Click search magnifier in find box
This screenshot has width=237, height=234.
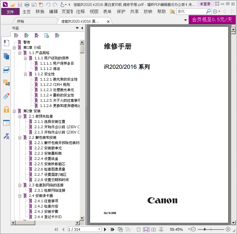(x=208, y=11)
